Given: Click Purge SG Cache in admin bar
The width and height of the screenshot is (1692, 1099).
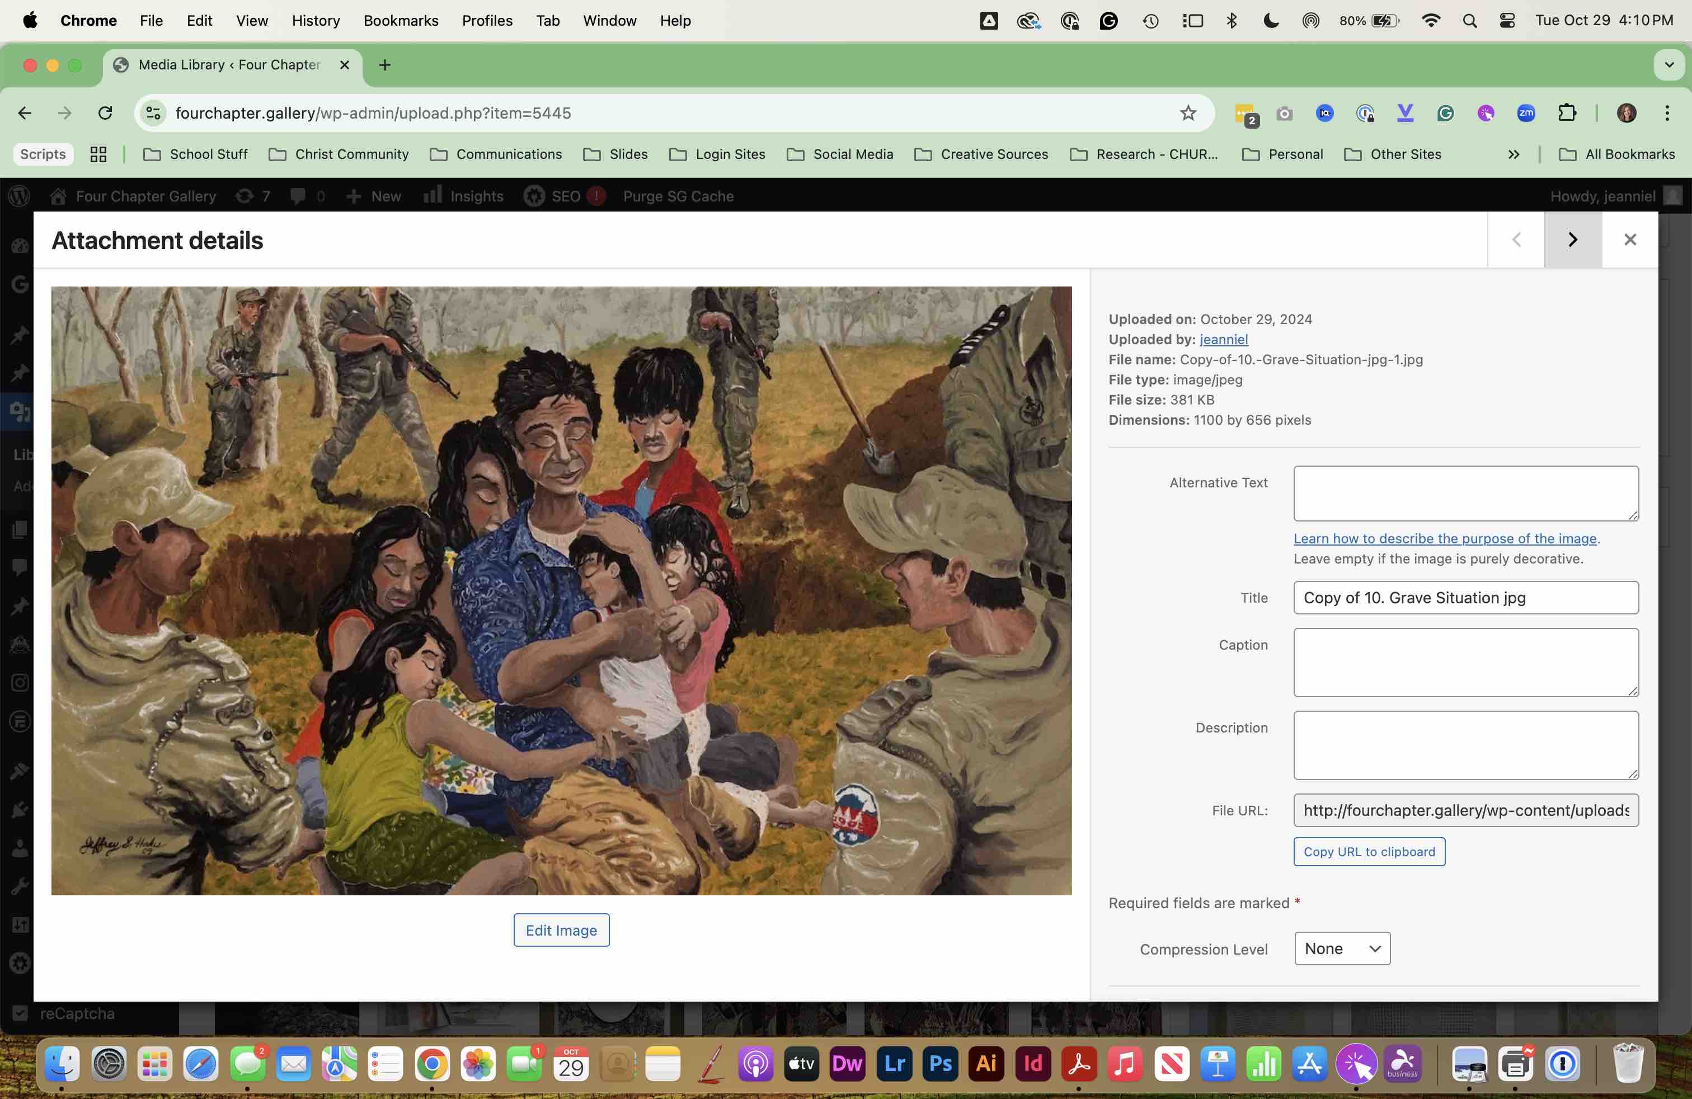Looking at the screenshot, I should (x=678, y=195).
